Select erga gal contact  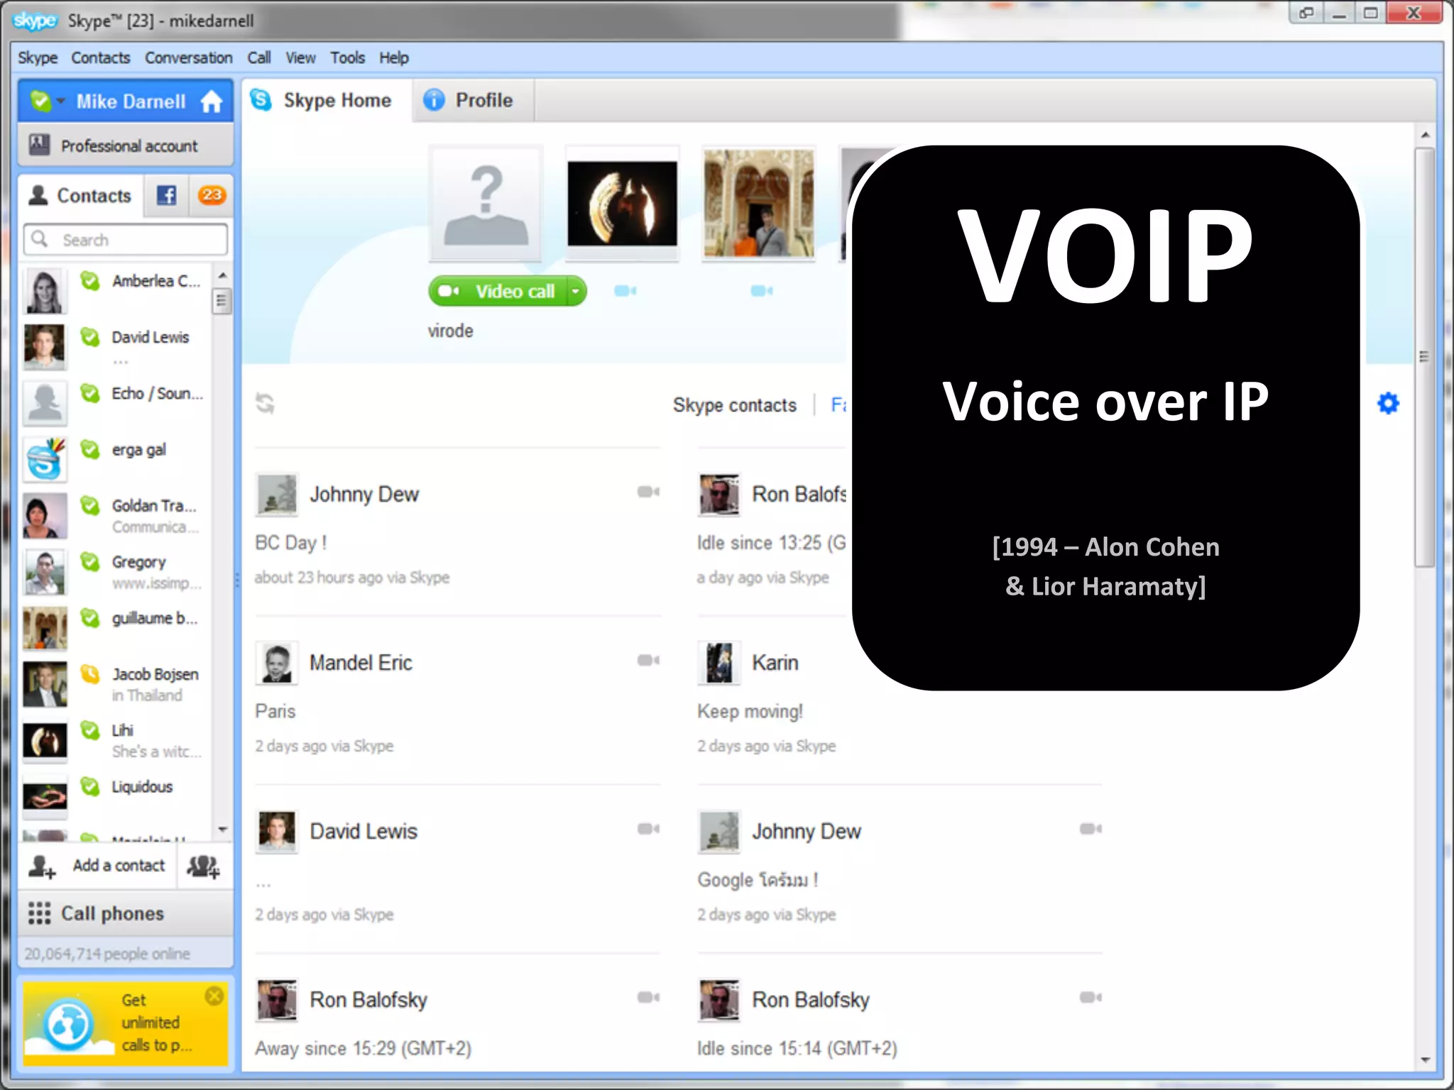116,459
